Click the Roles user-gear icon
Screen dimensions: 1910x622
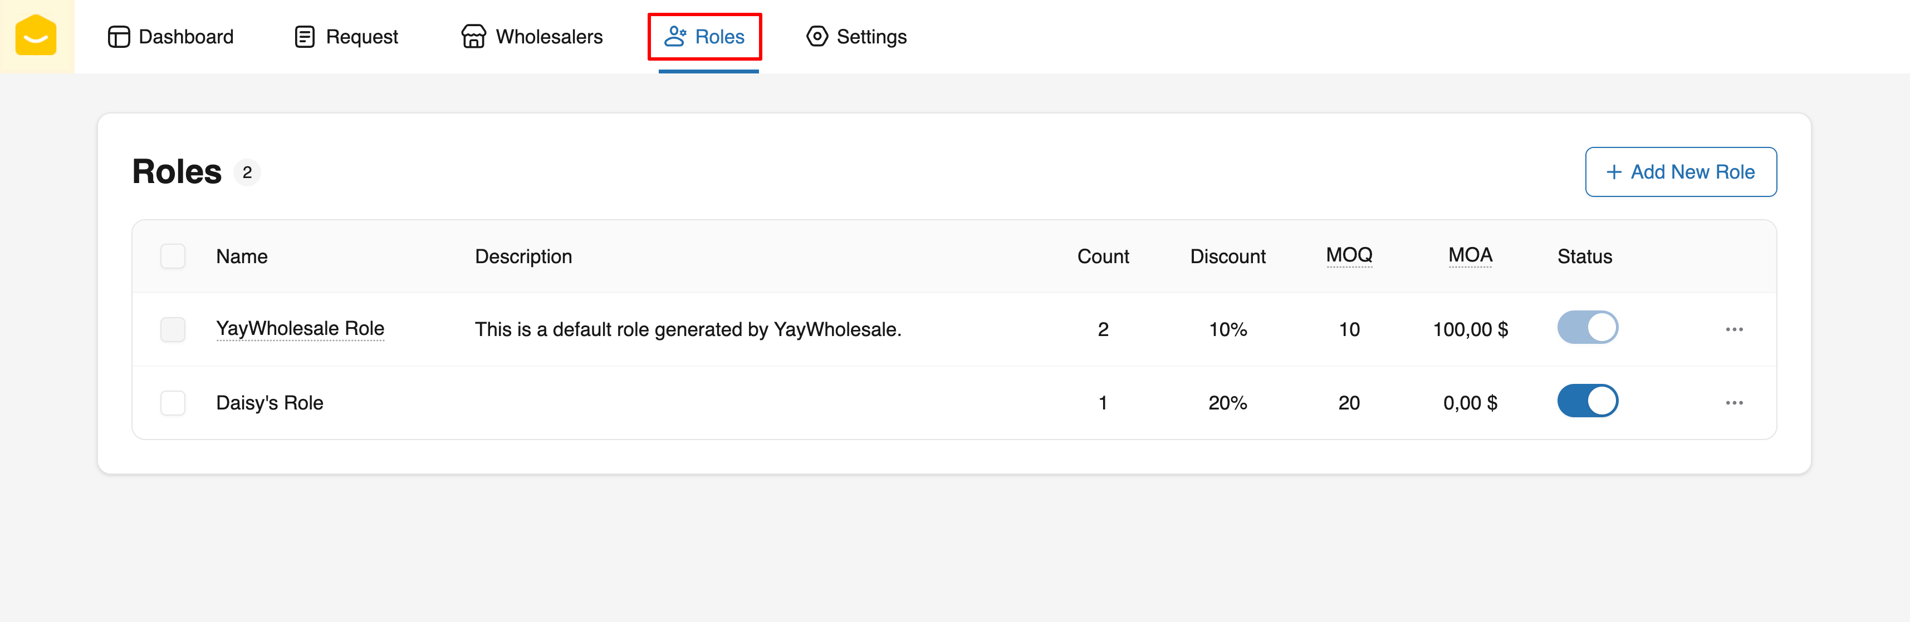click(675, 36)
